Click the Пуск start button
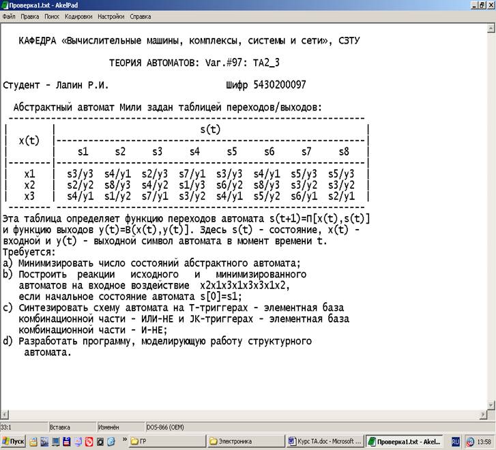Screen dimensions: 496x450 coord(13,441)
